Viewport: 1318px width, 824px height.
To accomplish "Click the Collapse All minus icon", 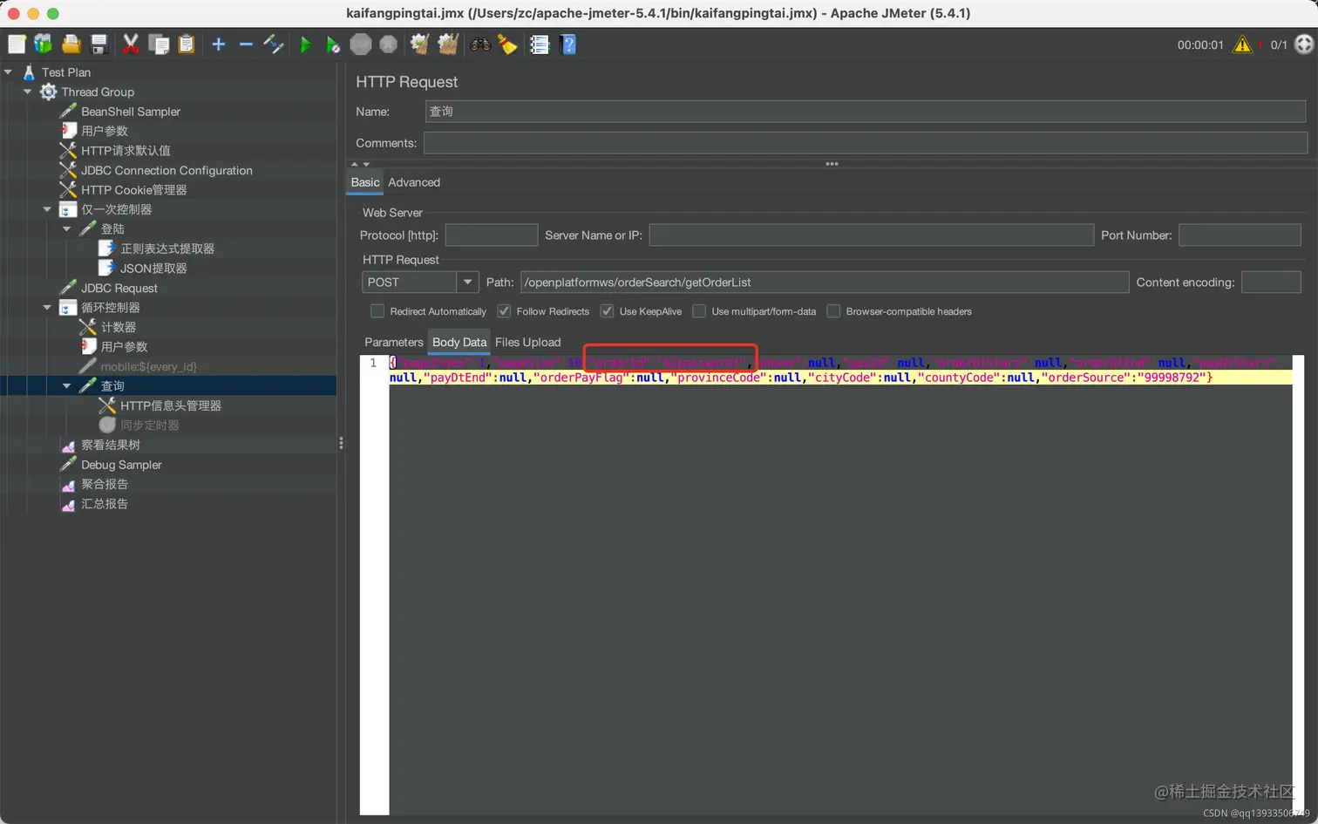I will pyautogui.click(x=246, y=44).
